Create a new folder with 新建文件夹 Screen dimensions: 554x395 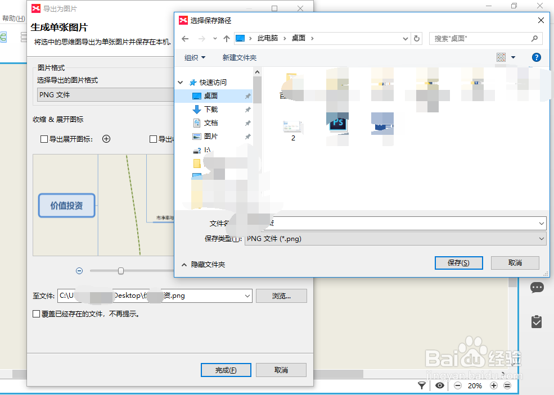(240, 57)
